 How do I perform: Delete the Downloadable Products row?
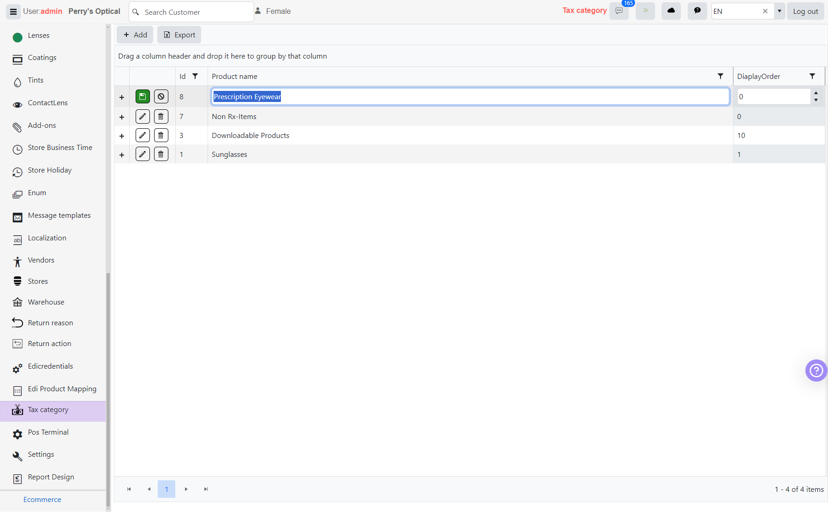click(x=161, y=135)
